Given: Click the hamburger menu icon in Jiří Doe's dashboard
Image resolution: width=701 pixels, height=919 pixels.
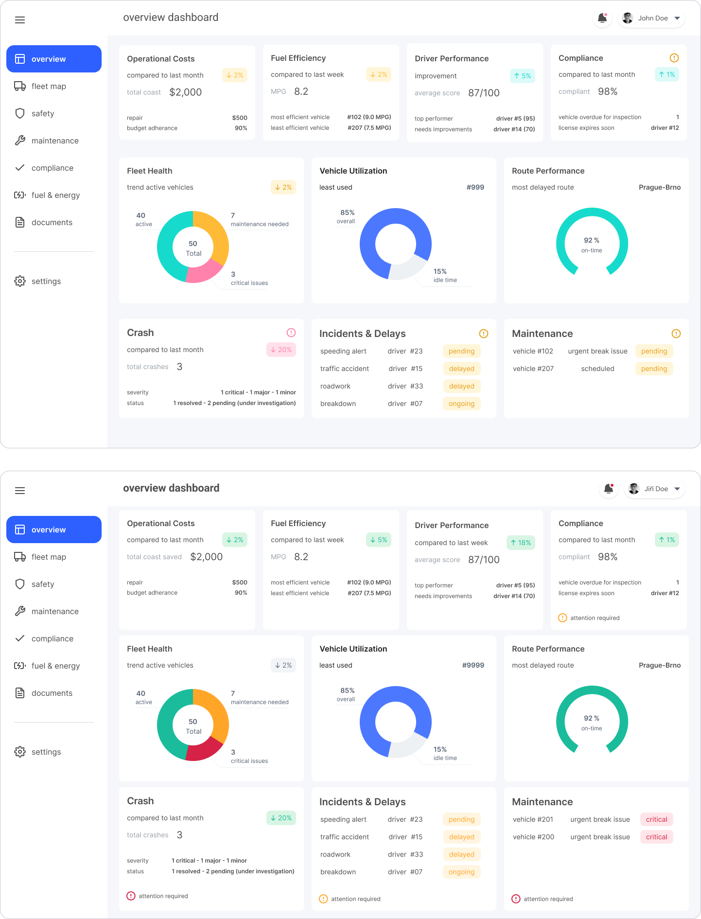Looking at the screenshot, I should tap(20, 491).
